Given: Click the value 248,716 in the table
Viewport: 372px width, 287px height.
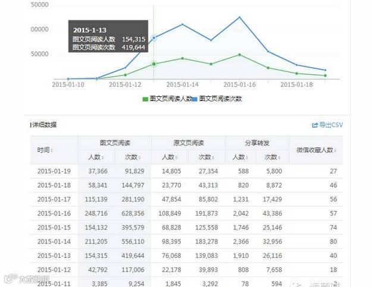Looking at the screenshot, I should (96, 213).
